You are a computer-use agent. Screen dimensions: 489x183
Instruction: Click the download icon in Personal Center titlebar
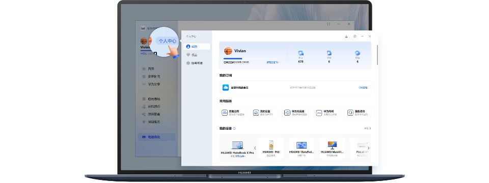pyautogui.click(x=346, y=36)
